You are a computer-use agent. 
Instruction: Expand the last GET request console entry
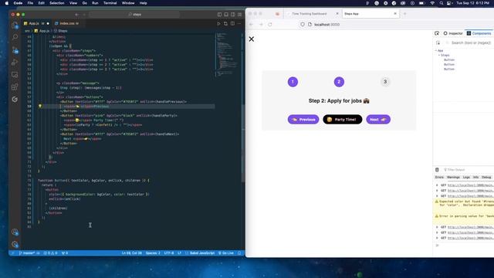(x=437, y=238)
